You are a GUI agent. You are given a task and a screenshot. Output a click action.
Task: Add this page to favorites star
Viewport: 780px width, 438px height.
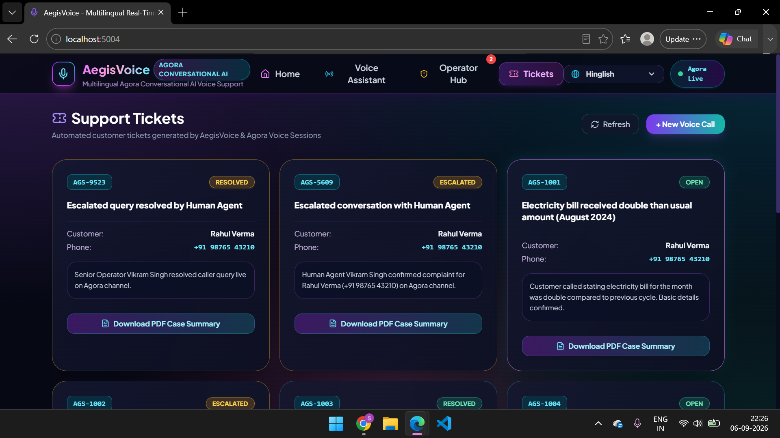click(x=603, y=39)
